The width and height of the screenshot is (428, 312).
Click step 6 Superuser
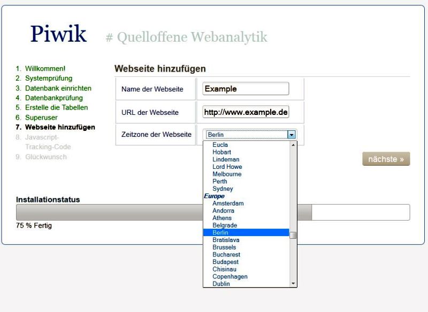point(41,118)
